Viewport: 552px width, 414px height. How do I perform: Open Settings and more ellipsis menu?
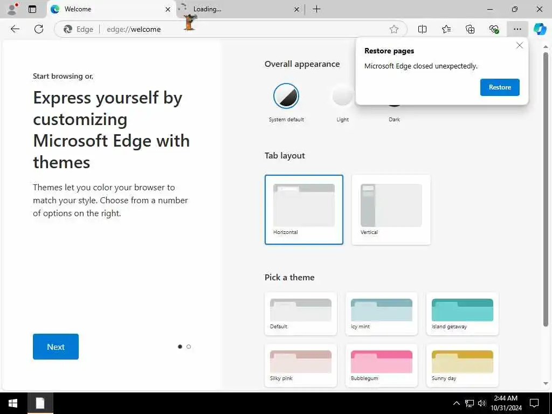point(517,29)
